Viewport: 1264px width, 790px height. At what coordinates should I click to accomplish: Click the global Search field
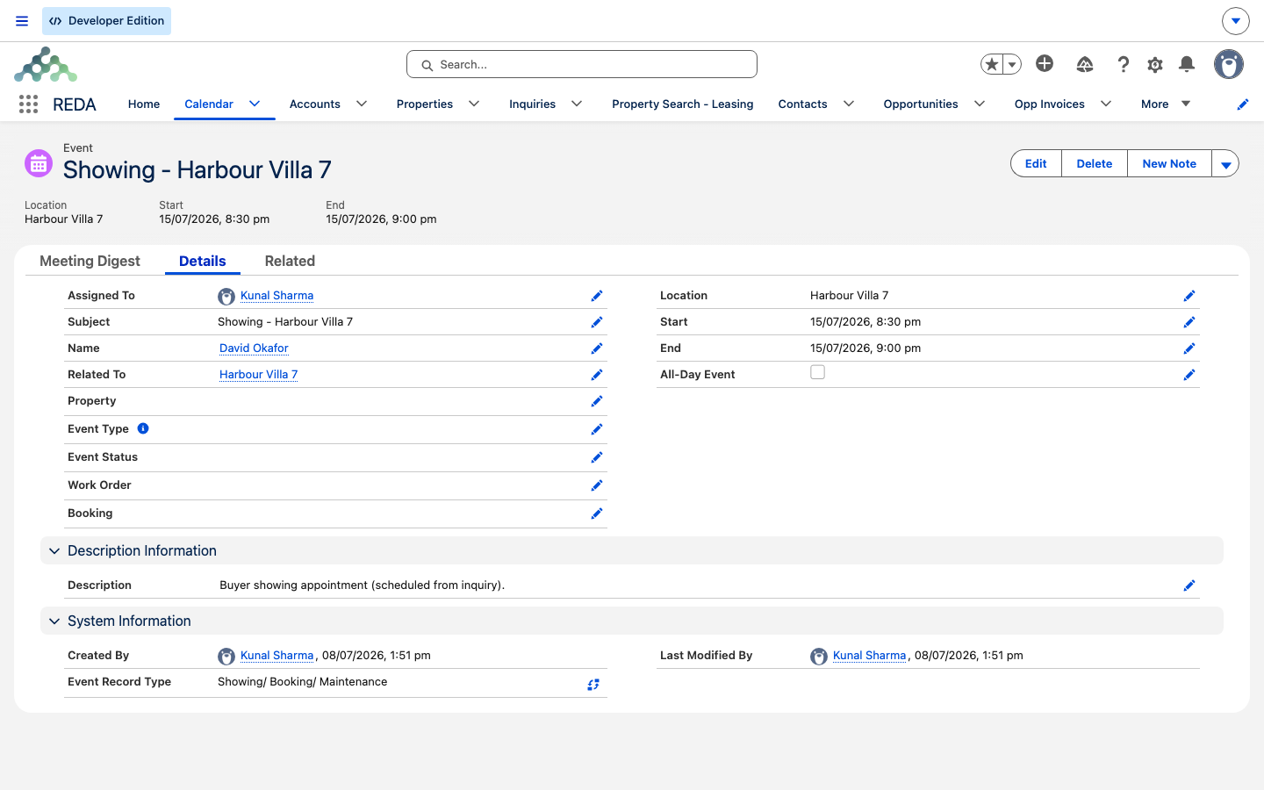pos(582,64)
